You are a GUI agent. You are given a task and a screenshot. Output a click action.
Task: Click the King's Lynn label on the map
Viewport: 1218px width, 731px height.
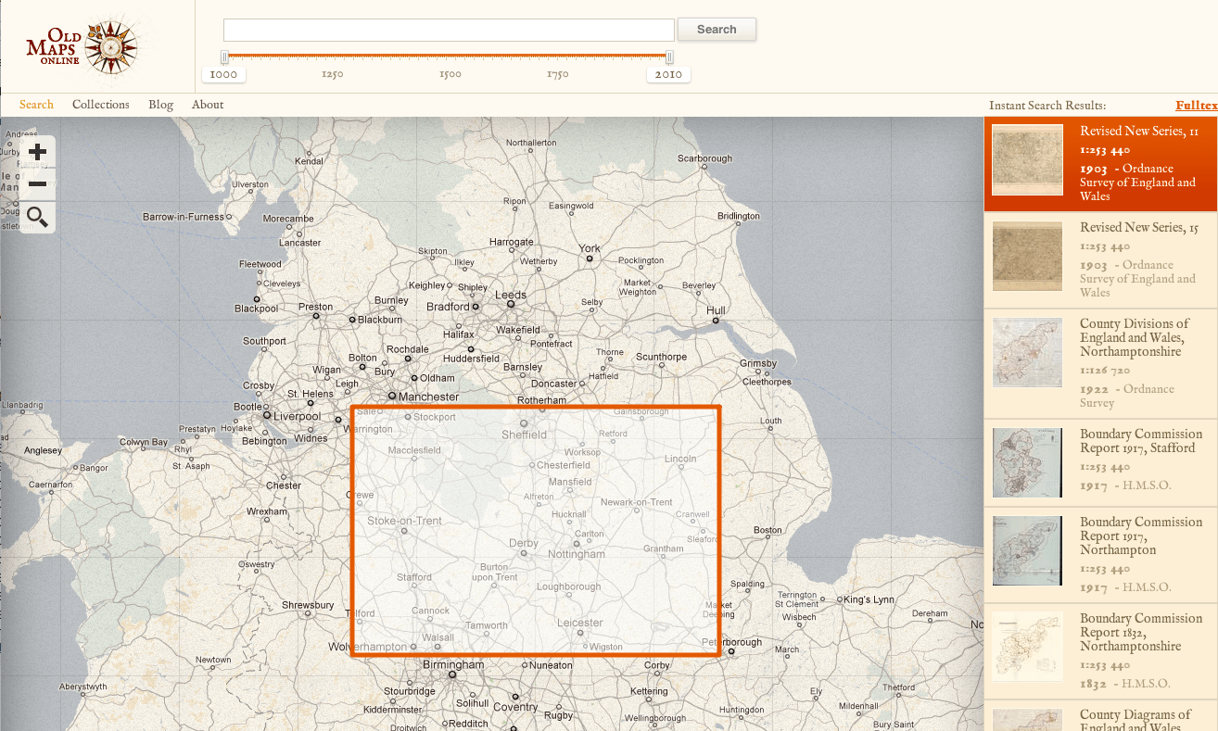(869, 599)
